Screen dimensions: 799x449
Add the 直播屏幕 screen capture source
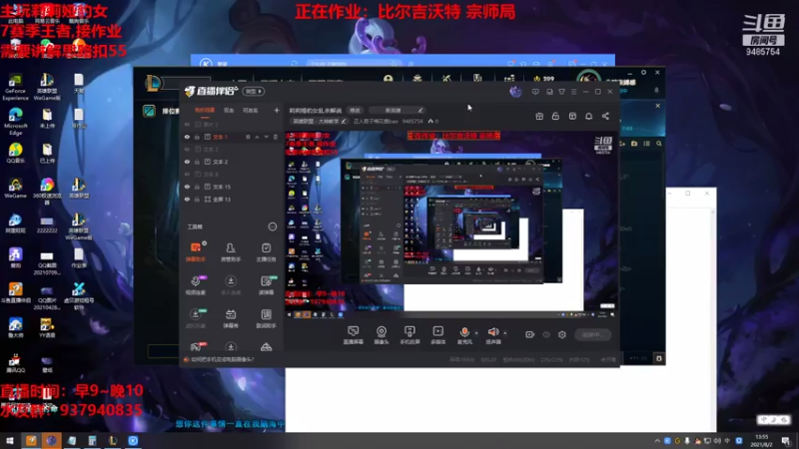(354, 335)
